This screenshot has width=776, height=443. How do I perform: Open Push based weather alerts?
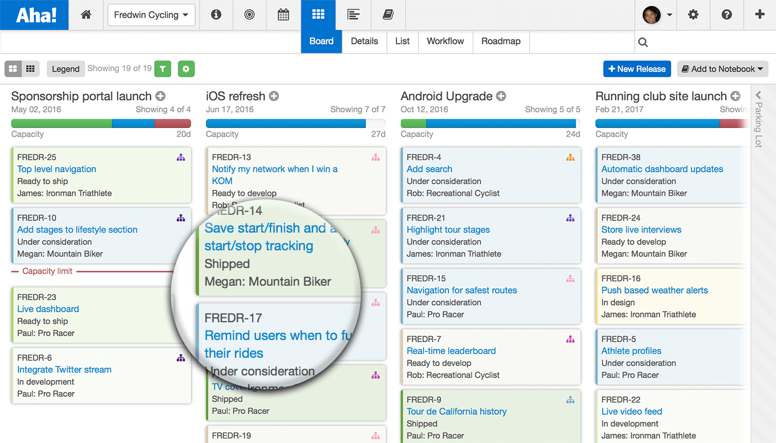tap(655, 290)
